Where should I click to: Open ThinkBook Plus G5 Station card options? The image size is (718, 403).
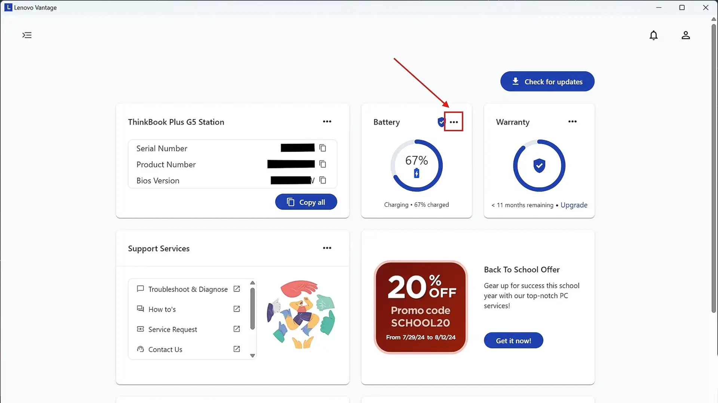pyautogui.click(x=327, y=122)
